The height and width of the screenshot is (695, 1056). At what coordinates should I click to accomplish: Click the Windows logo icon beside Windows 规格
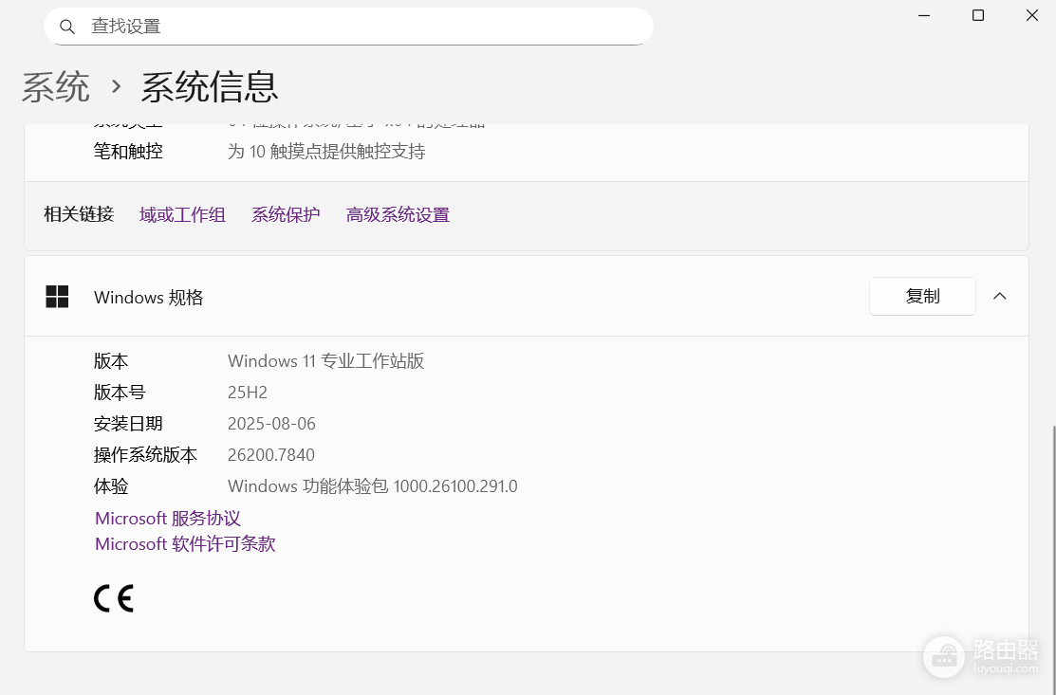[57, 297]
